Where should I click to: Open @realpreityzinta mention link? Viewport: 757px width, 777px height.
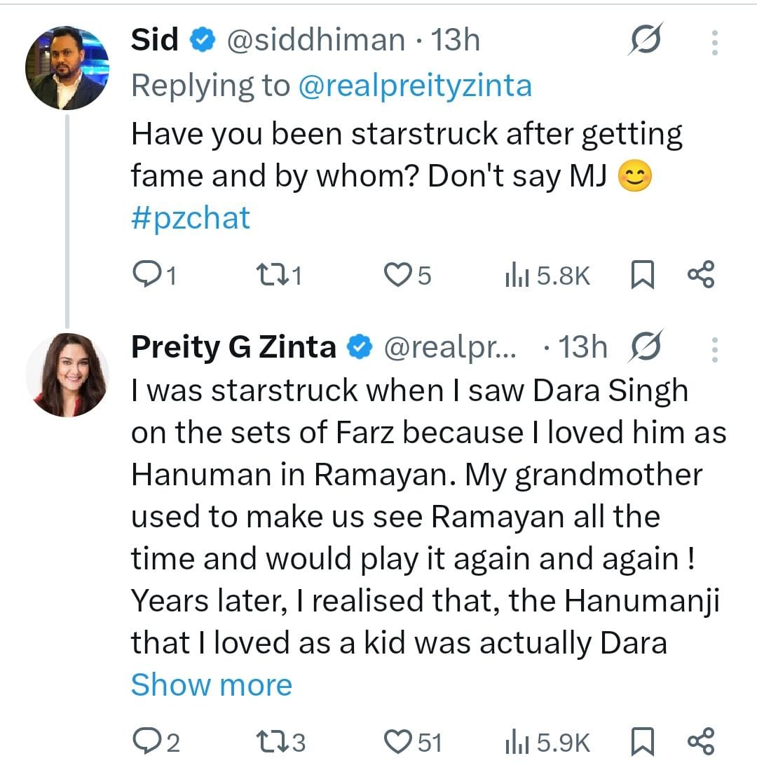(x=415, y=86)
